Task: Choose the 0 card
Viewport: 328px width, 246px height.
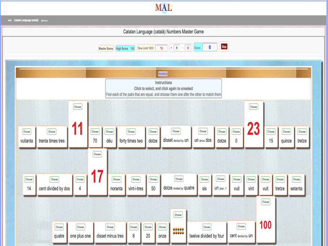Action: pyautogui.click(x=236, y=132)
